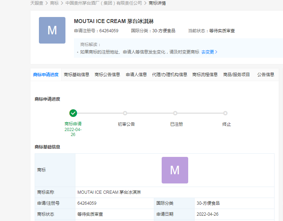Open the 申请人信息 tab
The width and height of the screenshot is (283, 221).
(136, 75)
